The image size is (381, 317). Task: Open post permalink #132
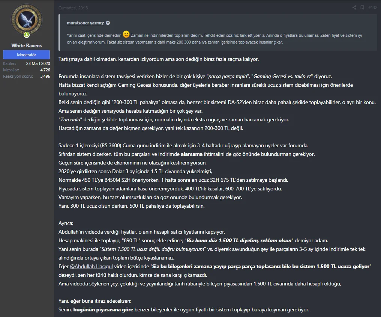pyautogui.click(x=372, y=7)
